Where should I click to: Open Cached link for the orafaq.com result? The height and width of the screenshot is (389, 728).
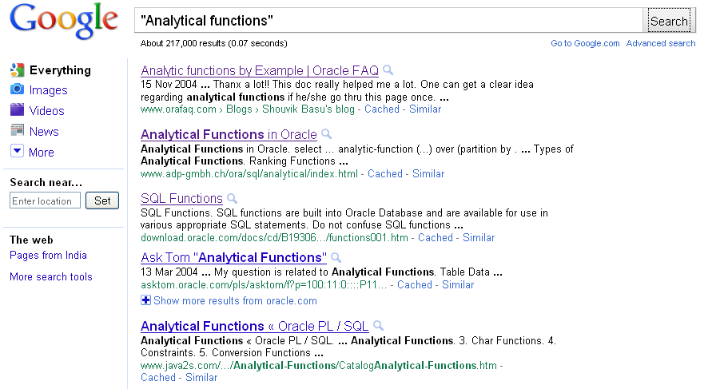coord(382,109)
